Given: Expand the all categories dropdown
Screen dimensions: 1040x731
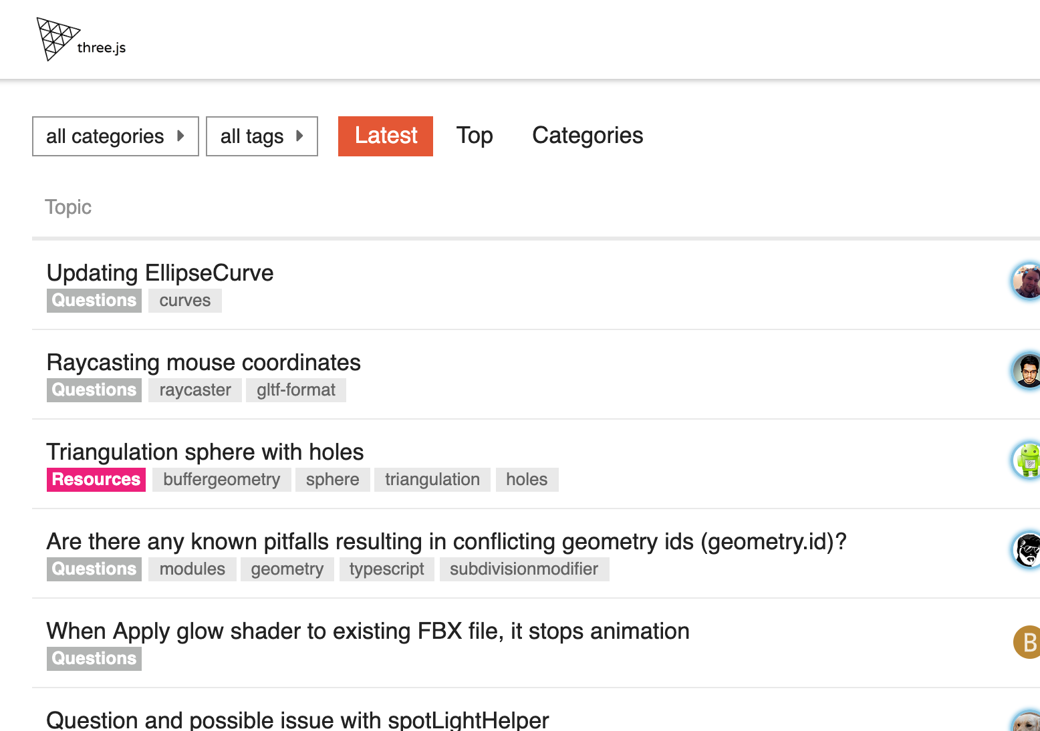Looking at the screenshot, I should coord(116,136).
